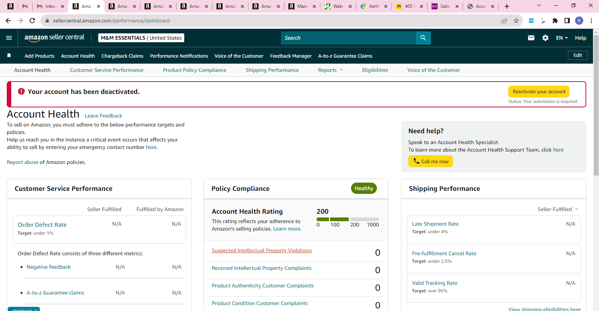Click the Seller Central search input field
The image size is (599, 311).
(348, 38)
